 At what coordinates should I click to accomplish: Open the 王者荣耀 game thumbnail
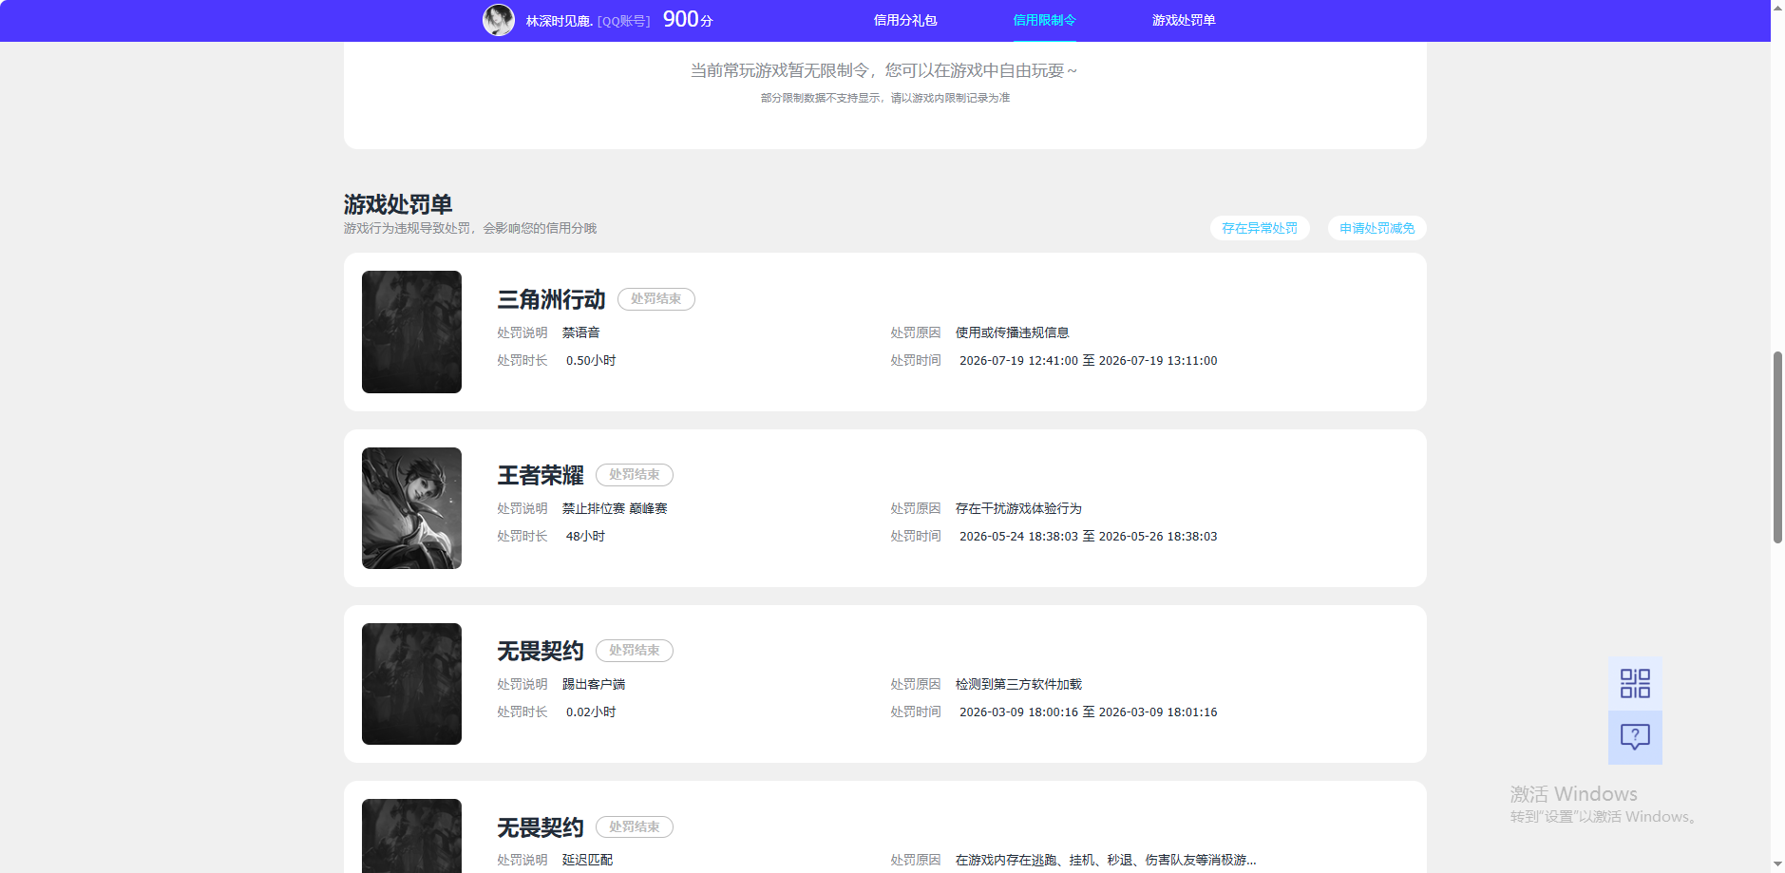point(411,508)
